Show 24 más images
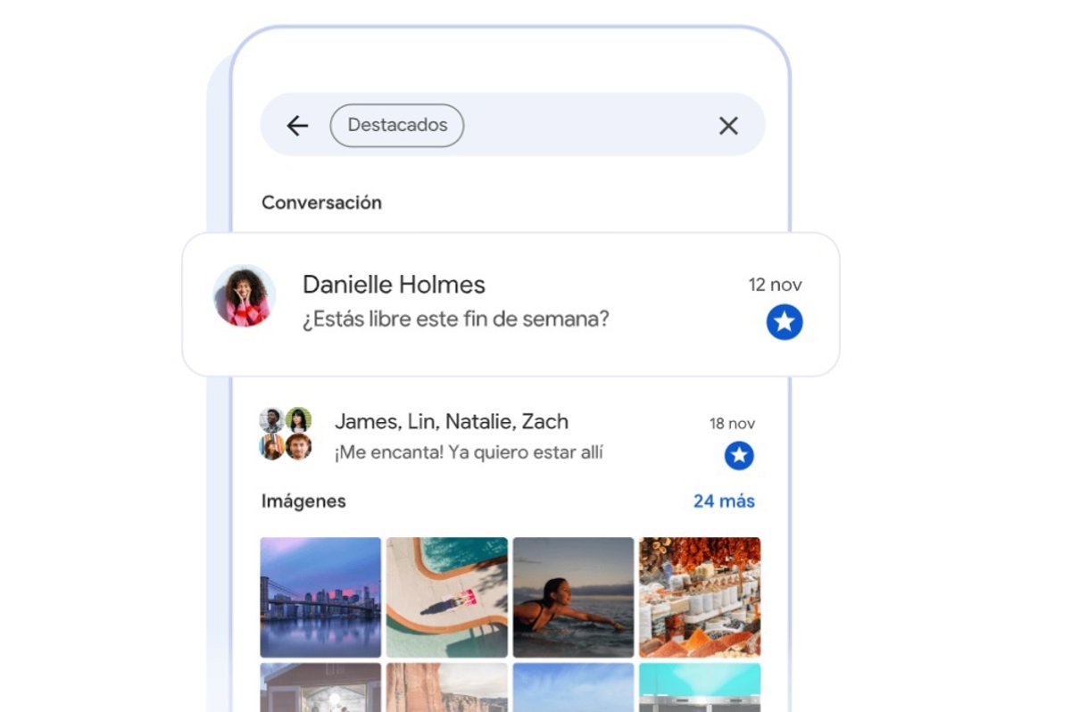Viewport: 1071px width, 712px height. [724, 501]
